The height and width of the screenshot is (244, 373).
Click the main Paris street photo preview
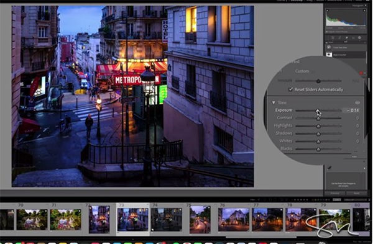pos(133,96)
